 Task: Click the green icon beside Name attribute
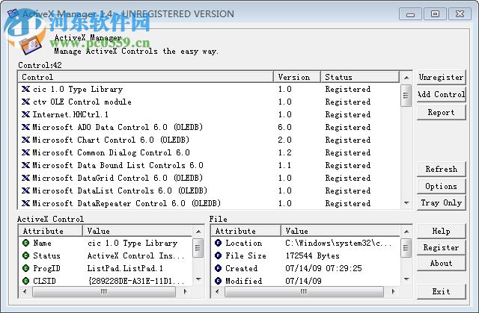[x=26, y=243]
